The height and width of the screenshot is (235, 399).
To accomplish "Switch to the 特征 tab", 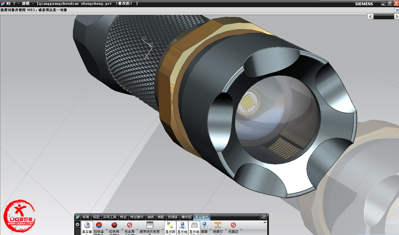I will pos(123,217).
